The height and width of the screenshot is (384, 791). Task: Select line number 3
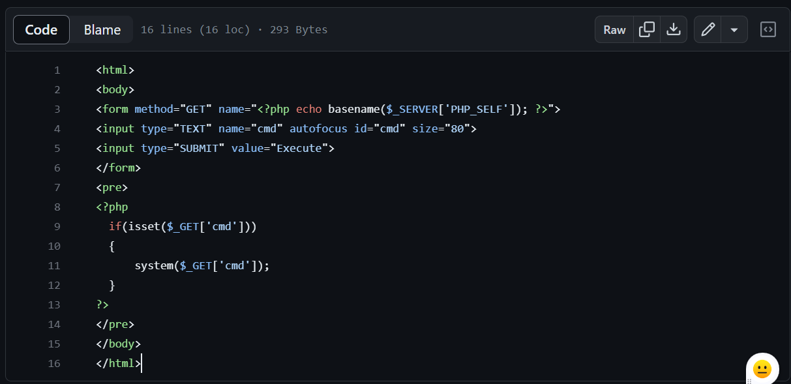point(57,109)
